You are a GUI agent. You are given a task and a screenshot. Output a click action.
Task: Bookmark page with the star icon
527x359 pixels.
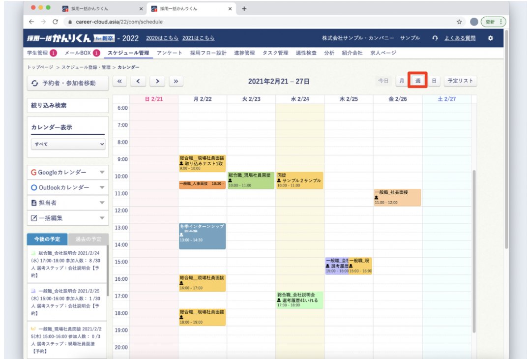(x=459, y=22)
